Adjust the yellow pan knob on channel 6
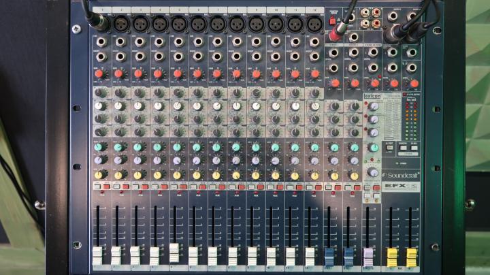490x275 pixels. coord(197,175)
